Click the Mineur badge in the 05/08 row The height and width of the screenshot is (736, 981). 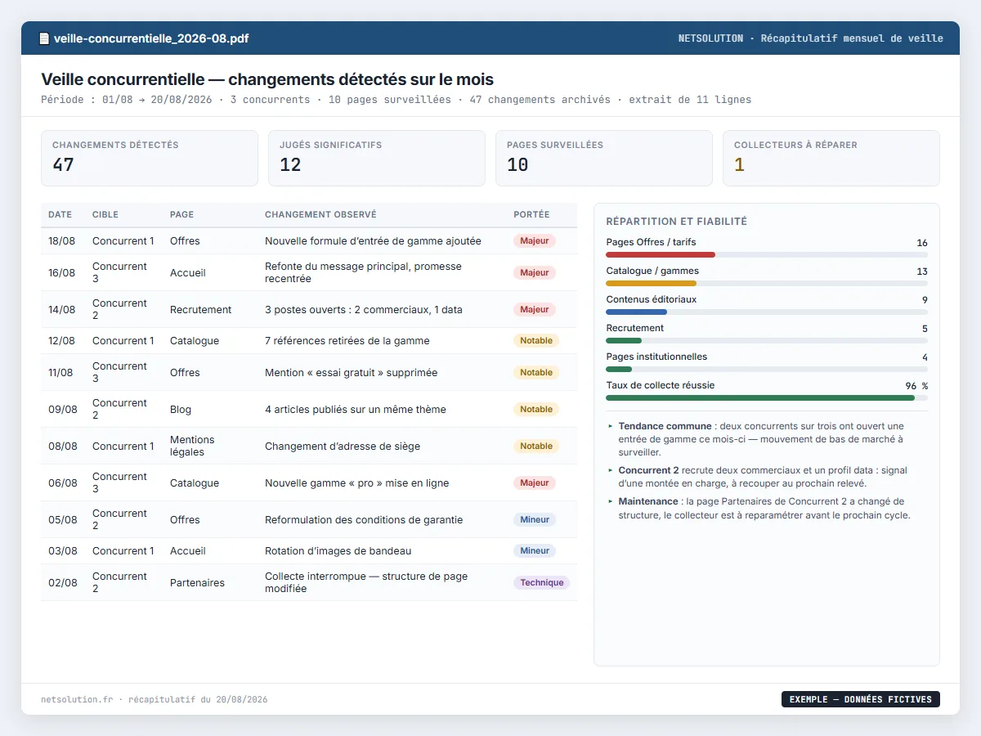point(535,519)
